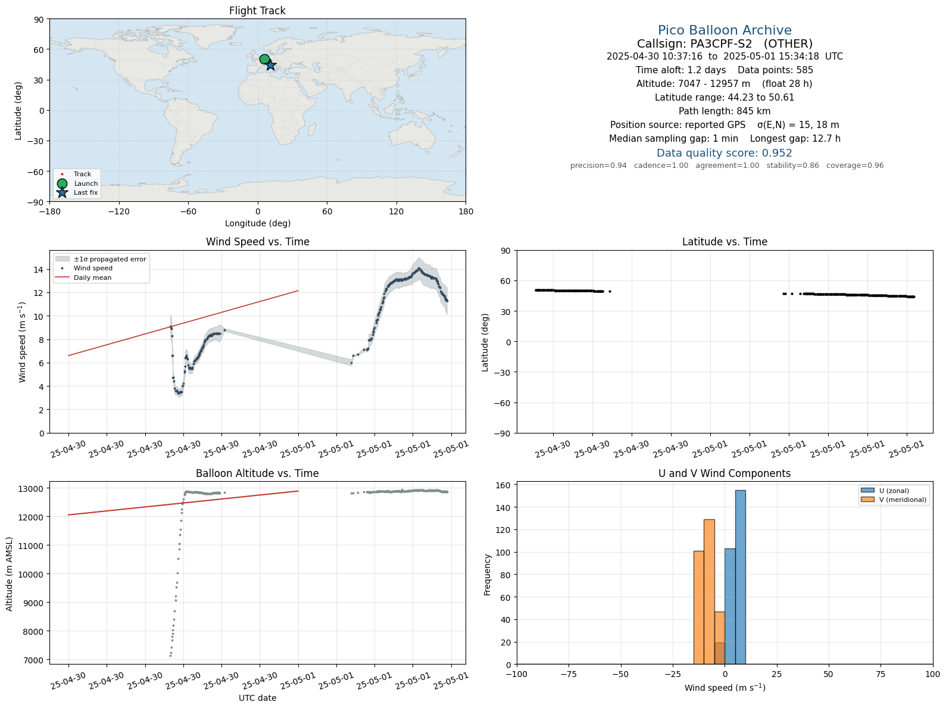Viewport: 946px width, 708px height.
Task: Click the 'coverage=0.96' sub-score
Action: 855,166
